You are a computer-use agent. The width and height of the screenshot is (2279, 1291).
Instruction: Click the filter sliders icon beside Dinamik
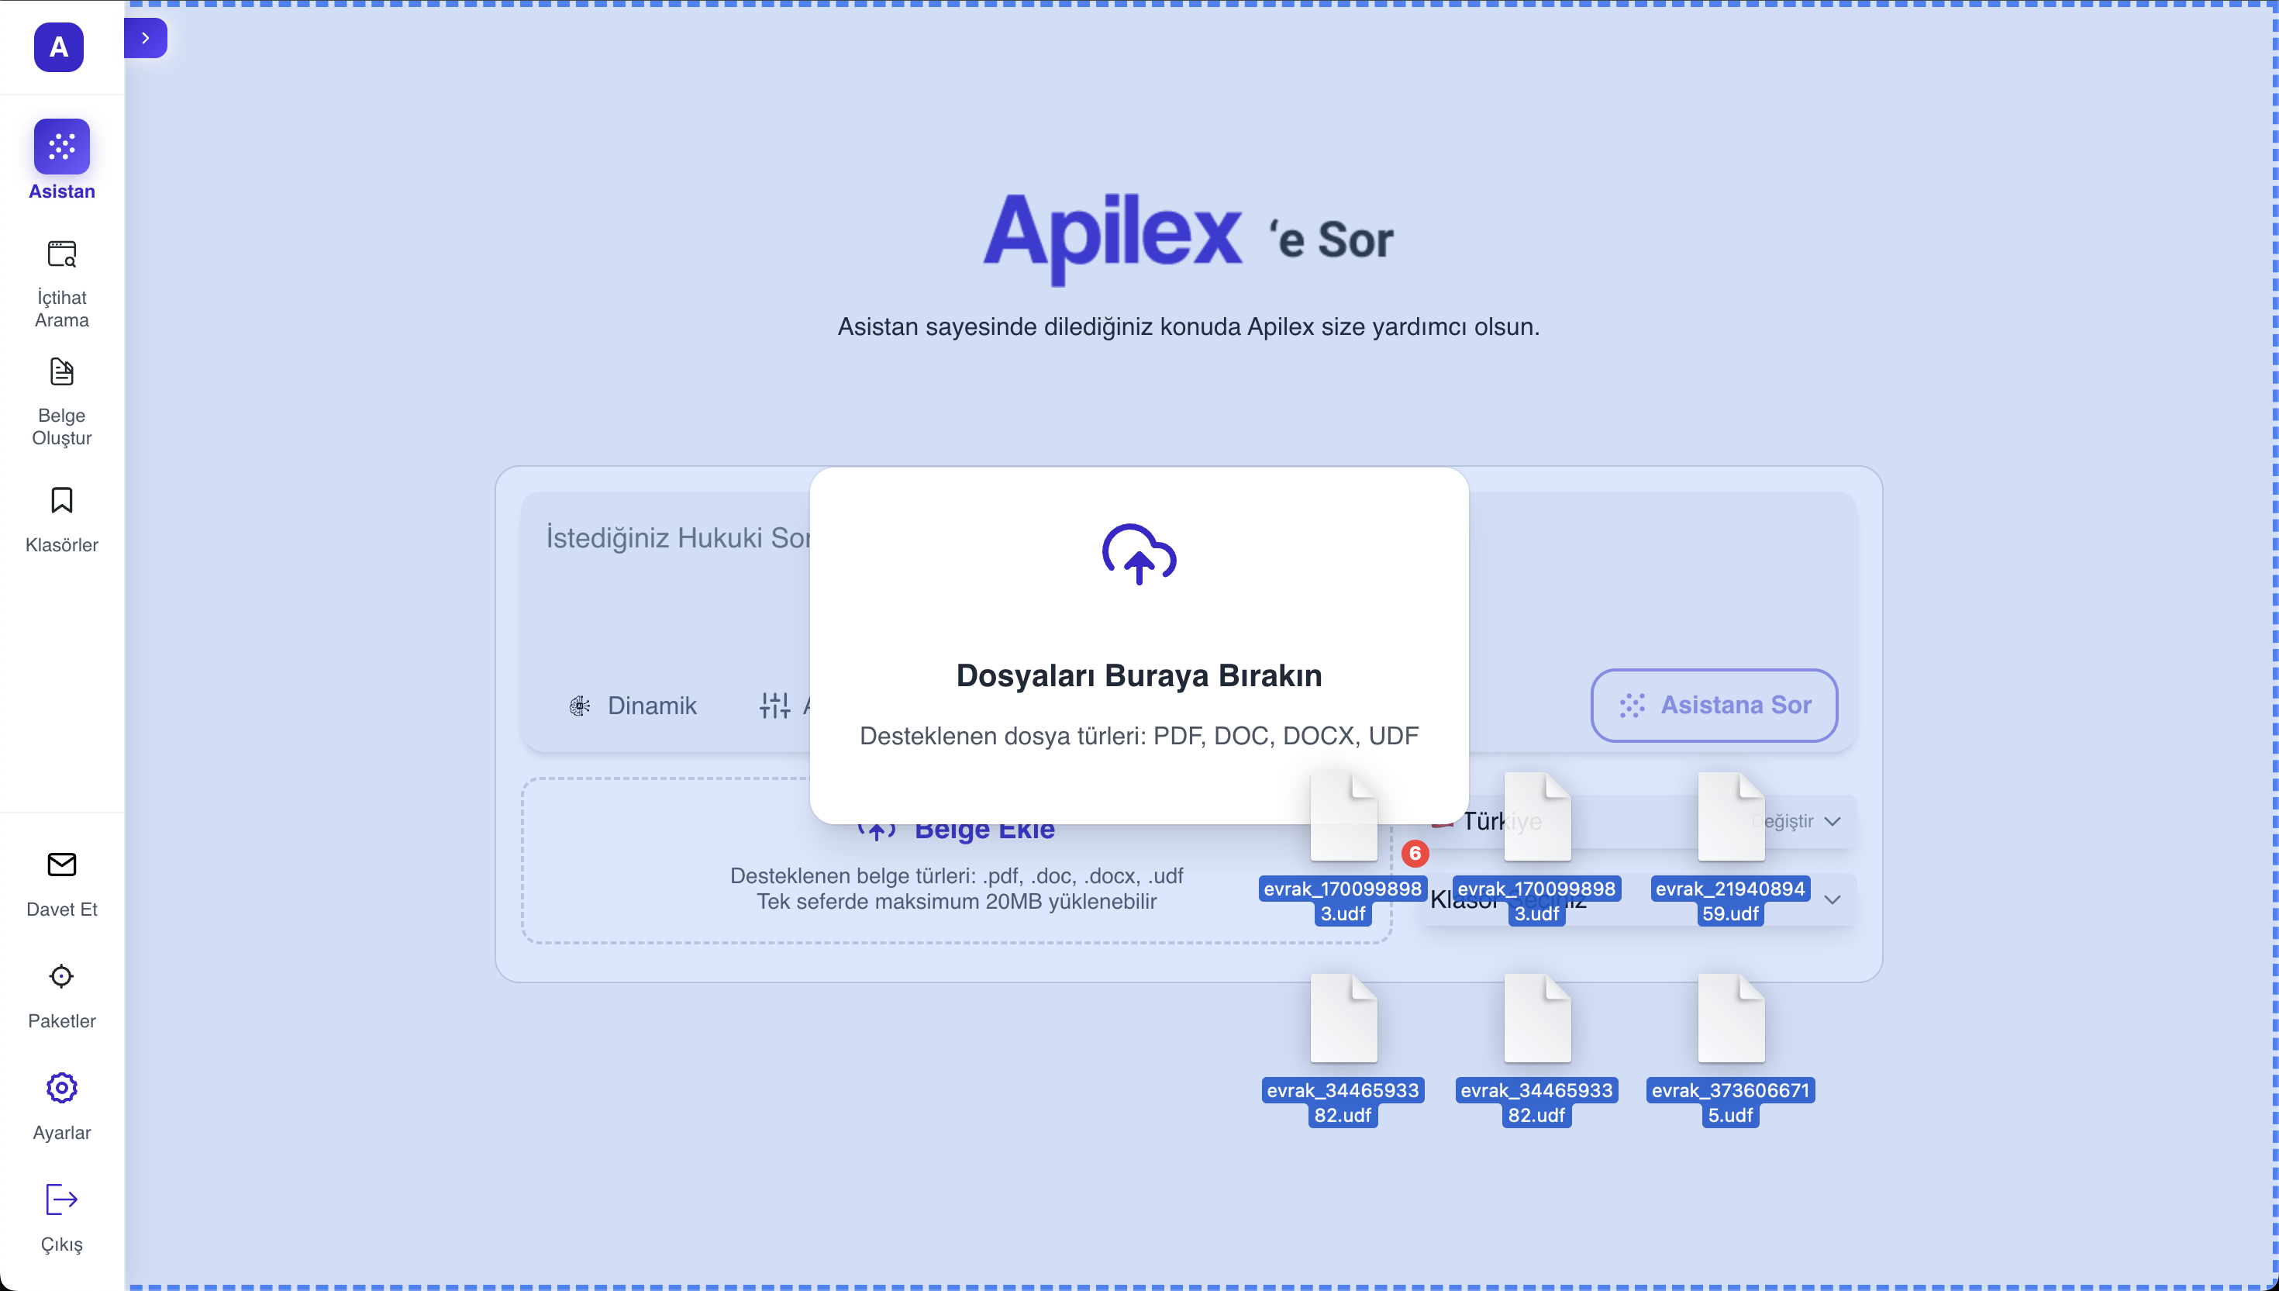[x=773, y=705]
